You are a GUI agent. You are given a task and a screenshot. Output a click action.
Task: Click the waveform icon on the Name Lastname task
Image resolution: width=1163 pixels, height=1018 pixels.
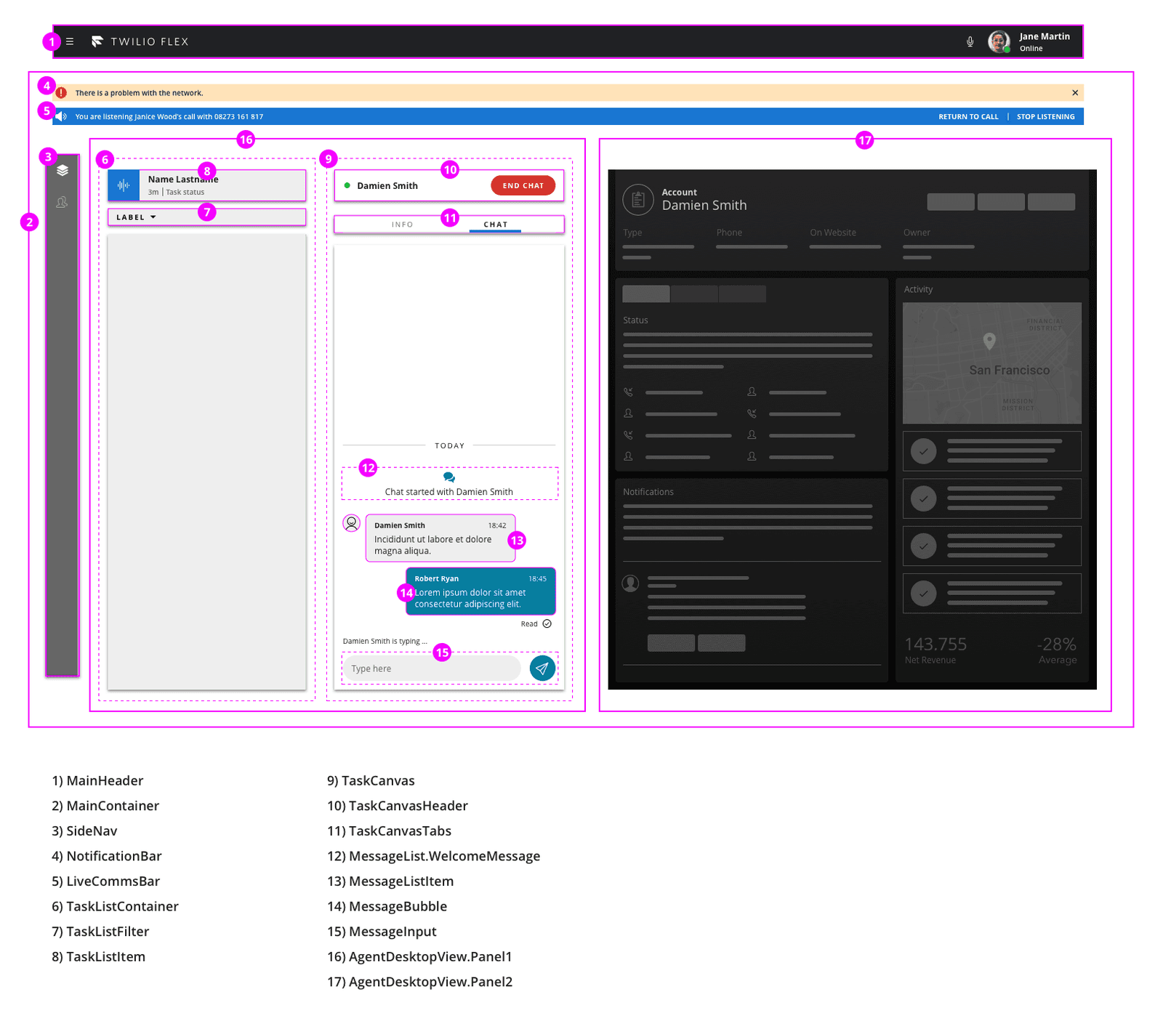click(124, 185)
